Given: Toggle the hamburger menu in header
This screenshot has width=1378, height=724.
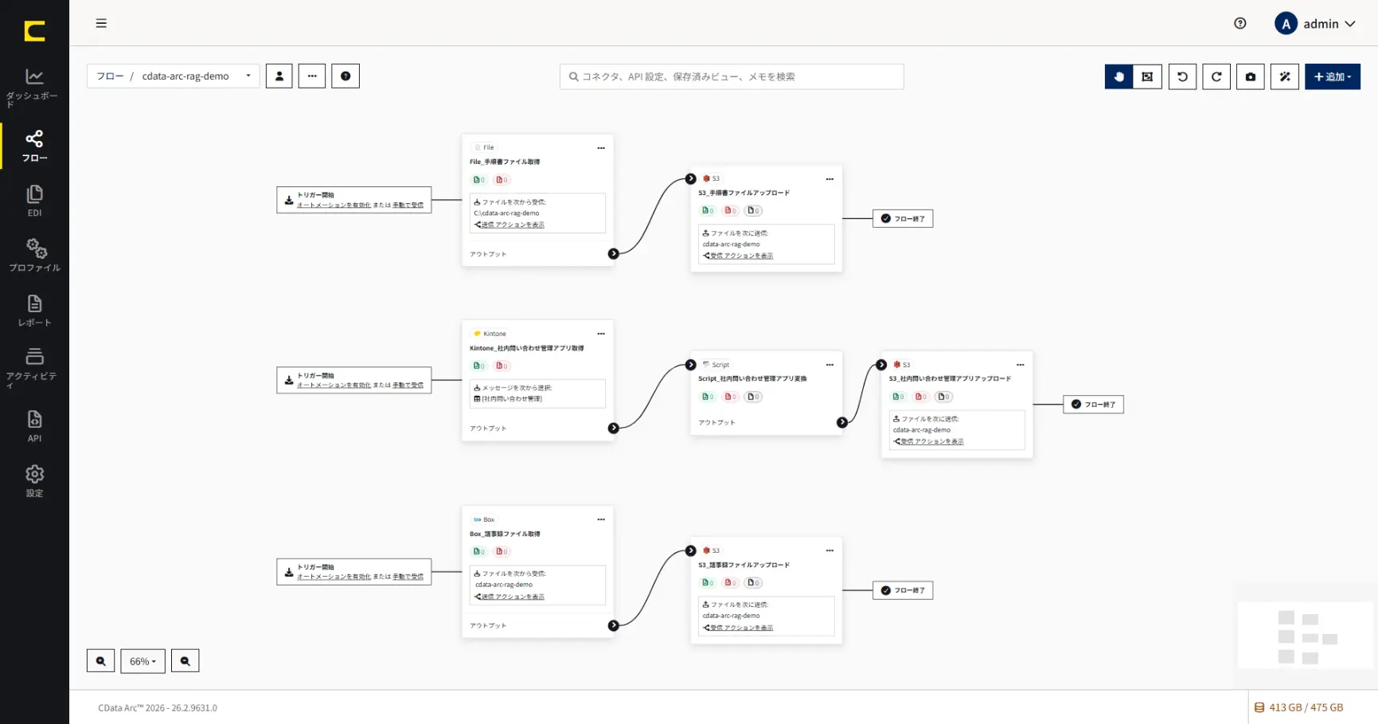Looking at the screenshot, I should tap(101, 23).
